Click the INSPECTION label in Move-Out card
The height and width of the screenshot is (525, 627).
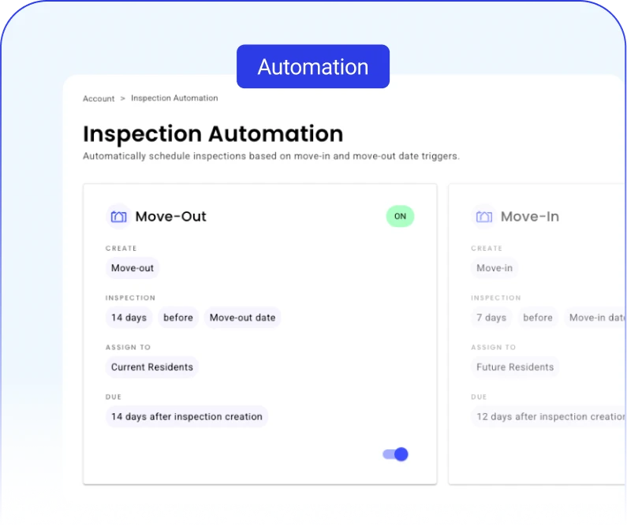pyautogui.click(x=130, y=298)
